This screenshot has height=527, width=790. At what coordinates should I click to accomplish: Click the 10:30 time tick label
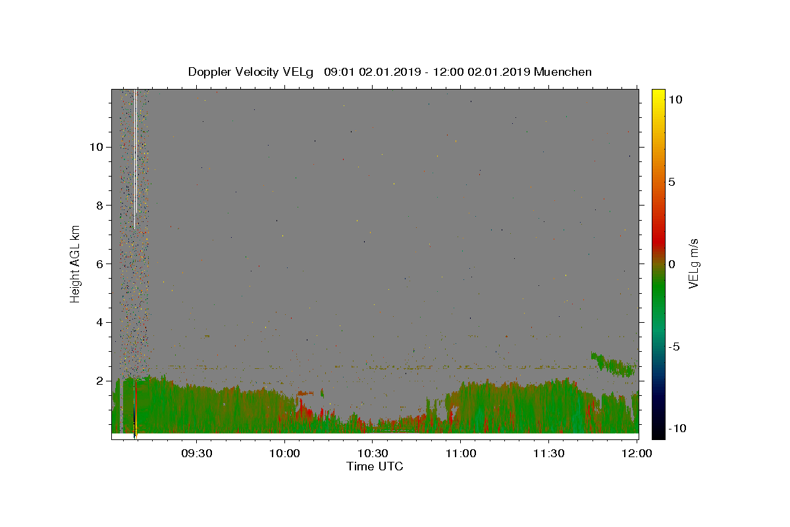tap(373, 453)
